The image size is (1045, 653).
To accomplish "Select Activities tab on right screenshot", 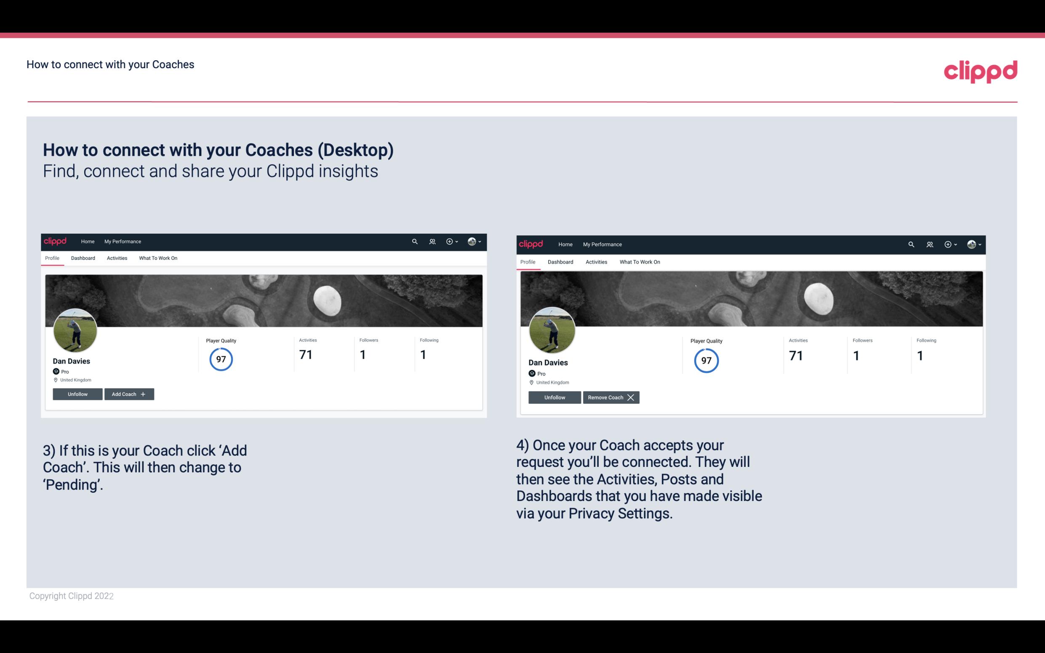I will pos(596,261).
